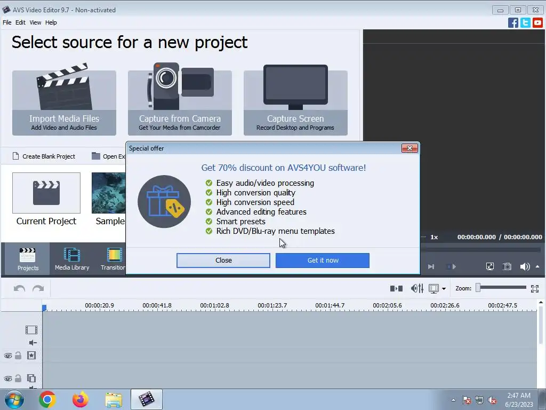
Task: Click the play-from-selection playback button
Action: [452, 267]
